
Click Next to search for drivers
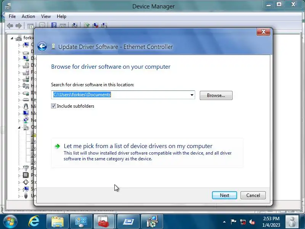pyautogui.click(x=225, y=195)
